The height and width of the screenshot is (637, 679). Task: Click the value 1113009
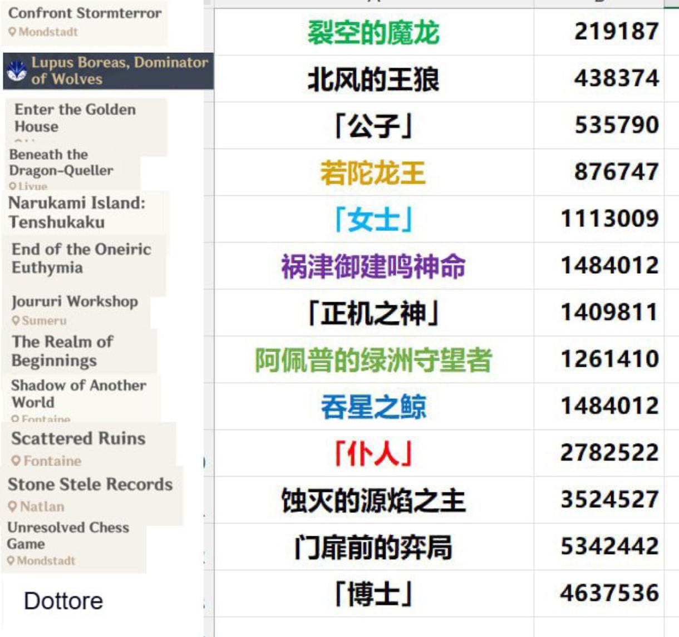pos(609,218)
